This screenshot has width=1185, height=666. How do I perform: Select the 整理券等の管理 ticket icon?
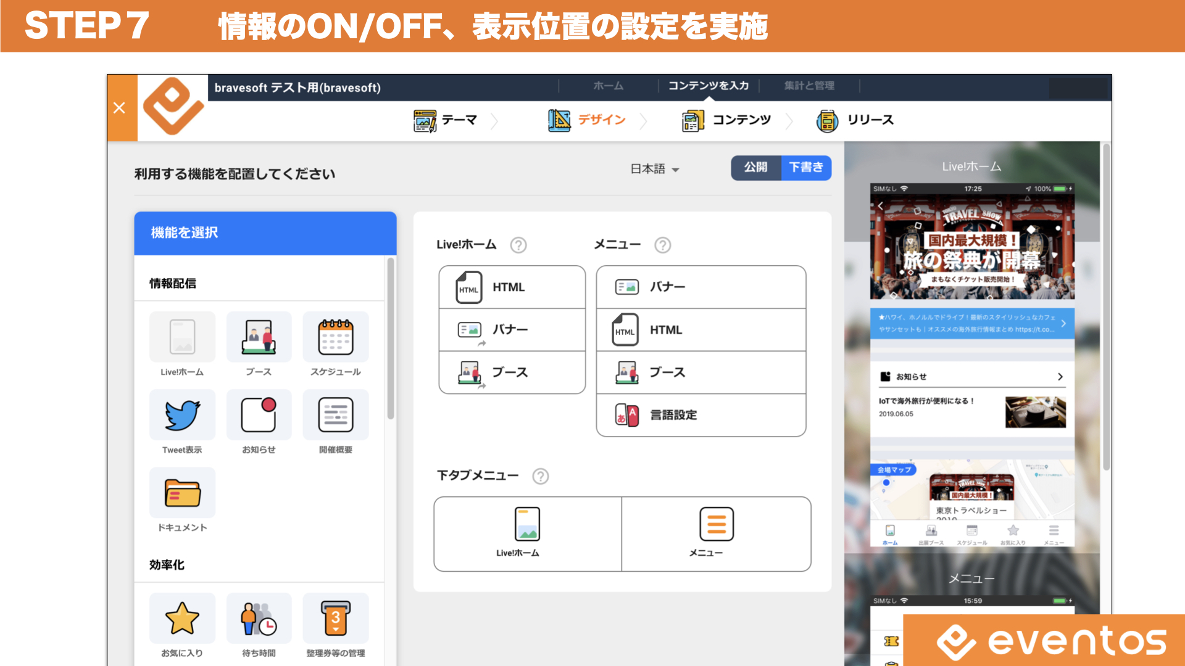click(336, 618)
